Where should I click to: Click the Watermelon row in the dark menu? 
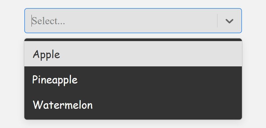click(x=133, y=105)
